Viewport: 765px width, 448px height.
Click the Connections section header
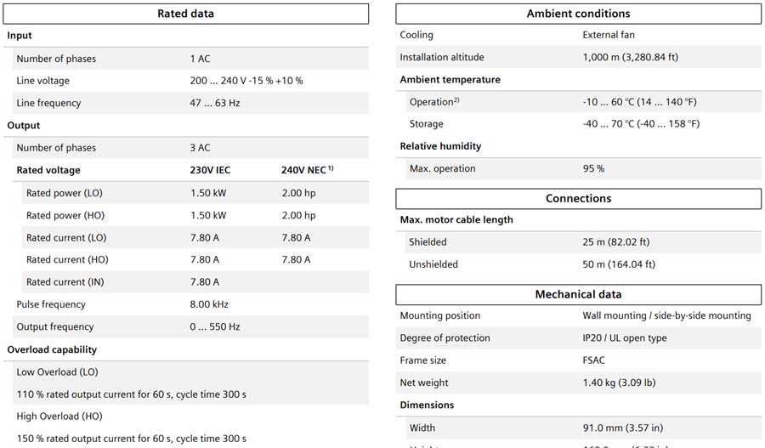[x=578, y=199]
